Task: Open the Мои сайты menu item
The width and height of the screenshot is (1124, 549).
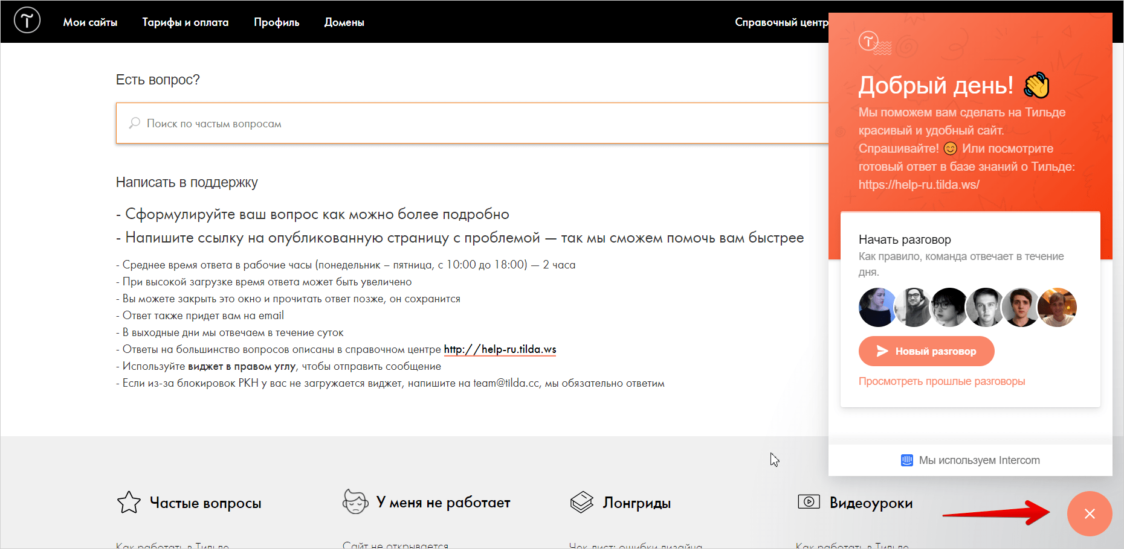Action: click(90, 22)
